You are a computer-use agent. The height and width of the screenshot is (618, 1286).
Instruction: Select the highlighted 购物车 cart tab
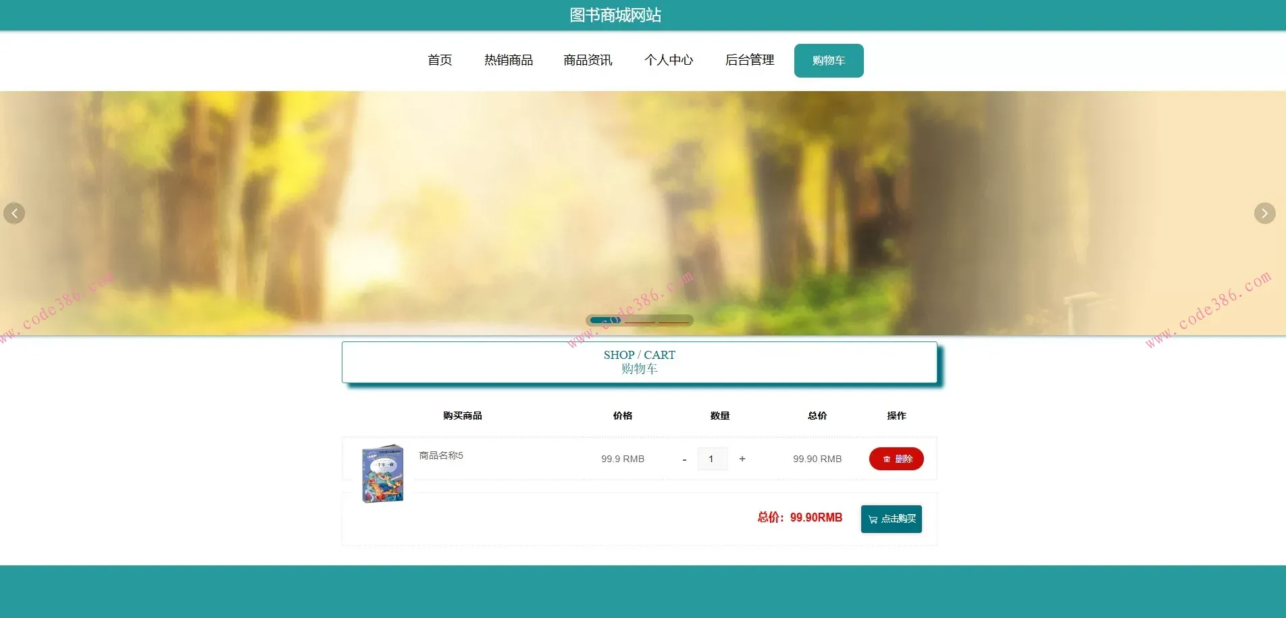(828, 60)
